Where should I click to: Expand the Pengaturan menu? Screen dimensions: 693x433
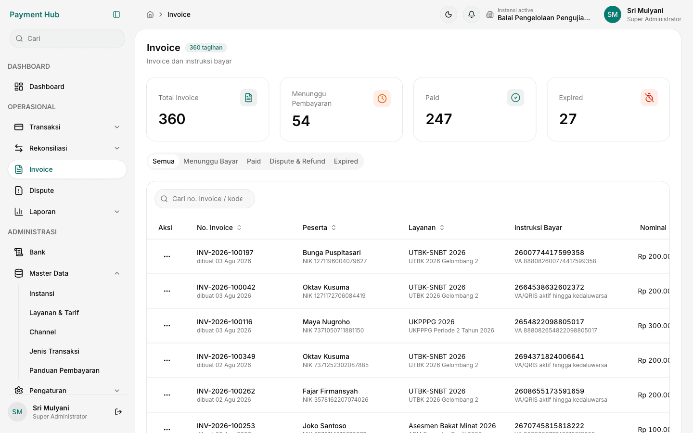pyautogui.click(x=67, y=391)
